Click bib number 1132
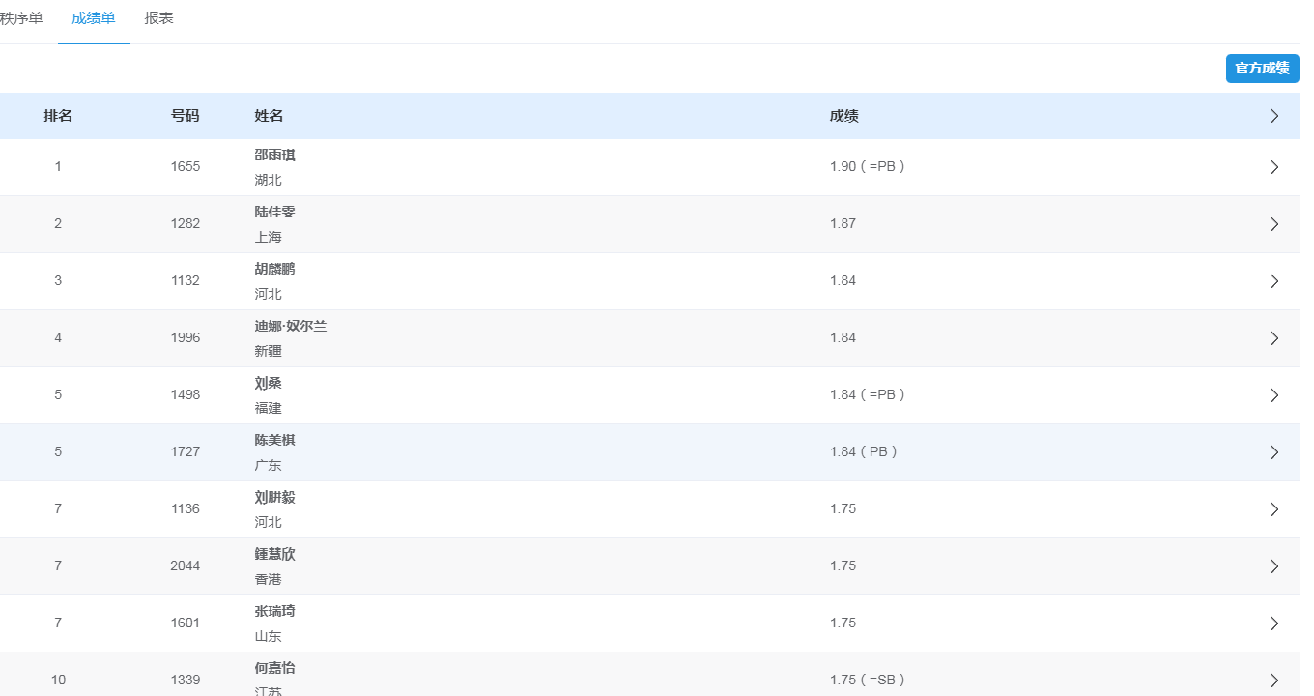The image size is (1314, 696). click(x=186, y=280)
